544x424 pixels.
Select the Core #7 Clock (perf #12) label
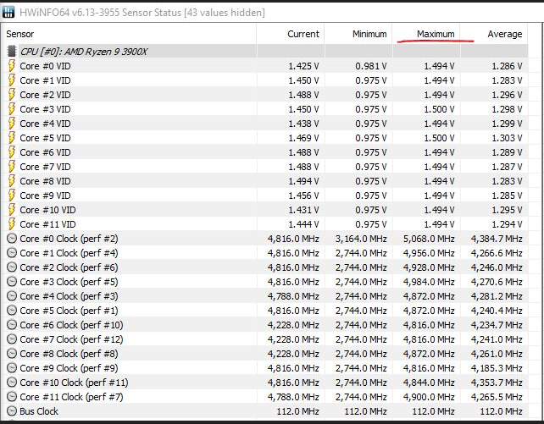coord(71,339)
